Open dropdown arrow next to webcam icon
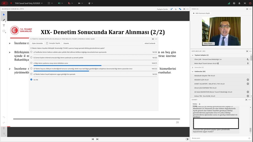 pyautogui.click(x=82, y=3)
